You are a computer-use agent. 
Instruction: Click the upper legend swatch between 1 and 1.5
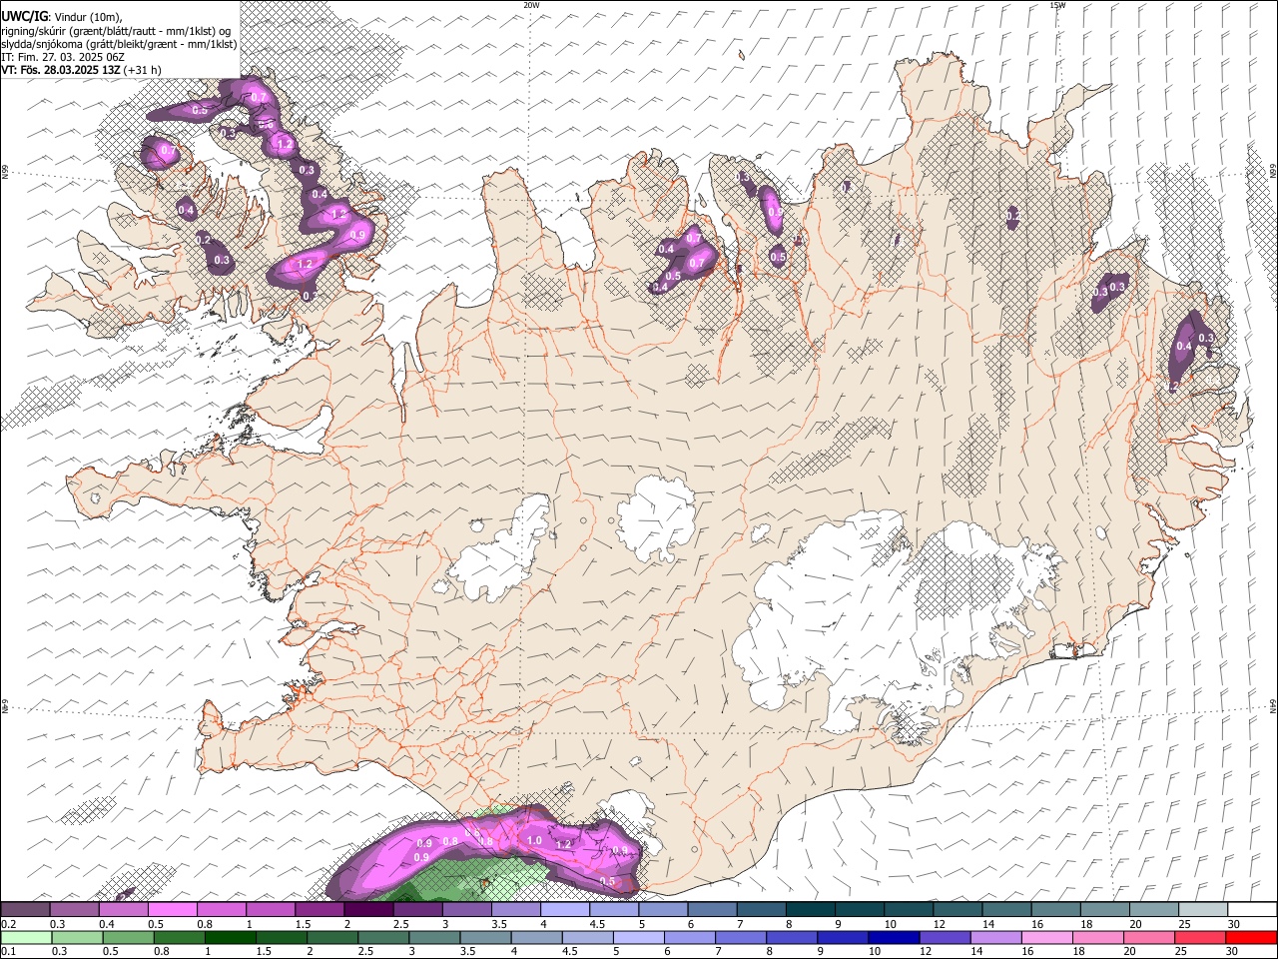(x=270, y=910)
